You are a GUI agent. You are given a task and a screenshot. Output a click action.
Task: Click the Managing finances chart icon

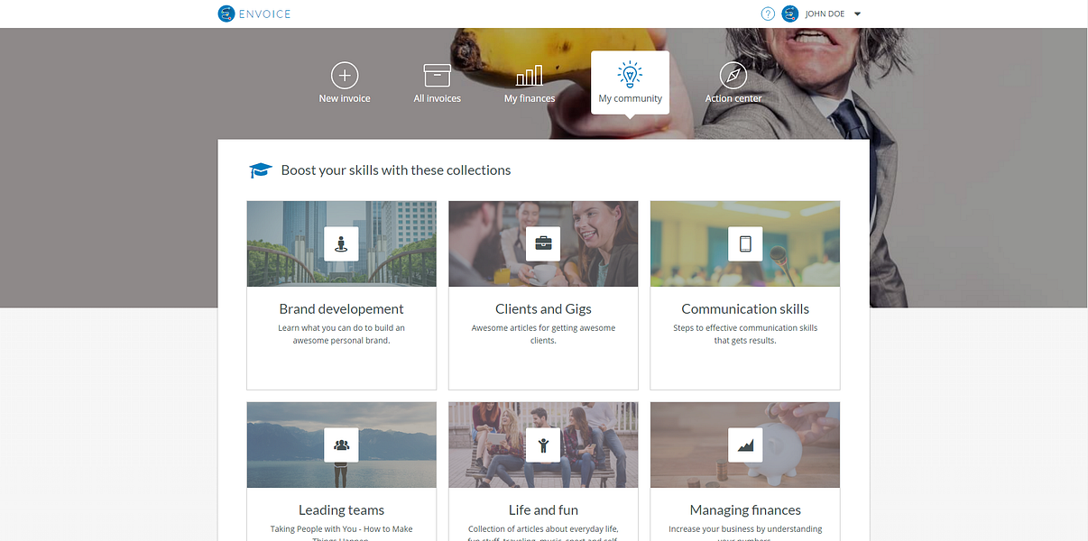(x=745, y=445)
